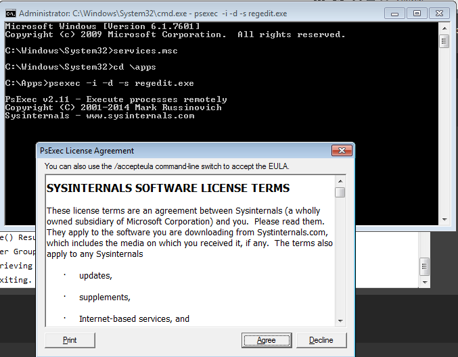Open the cmd.exe title bar system icon

[10, 13]
